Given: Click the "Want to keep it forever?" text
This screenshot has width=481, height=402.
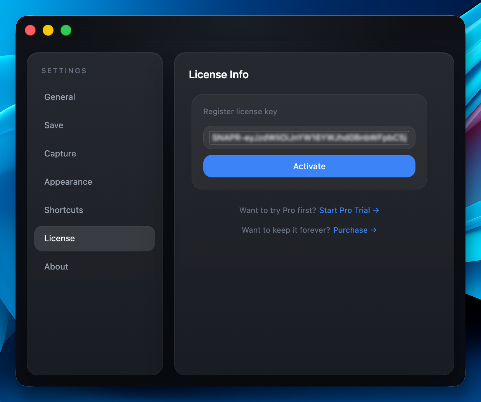Looking at the screenshot, I should 286,230.
